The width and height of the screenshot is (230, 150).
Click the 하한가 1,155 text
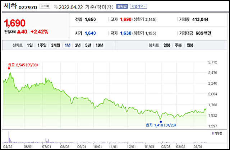click(x=144, y=33)
